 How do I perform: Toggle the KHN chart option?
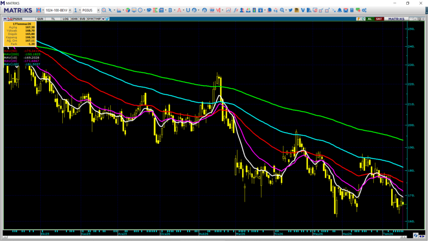point(74,19)
